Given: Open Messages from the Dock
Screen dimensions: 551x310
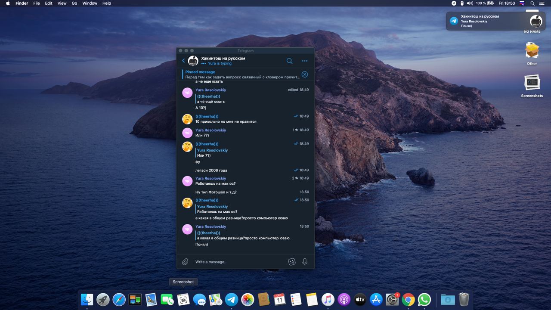Looking at the screenshot, I should (199, 299).
